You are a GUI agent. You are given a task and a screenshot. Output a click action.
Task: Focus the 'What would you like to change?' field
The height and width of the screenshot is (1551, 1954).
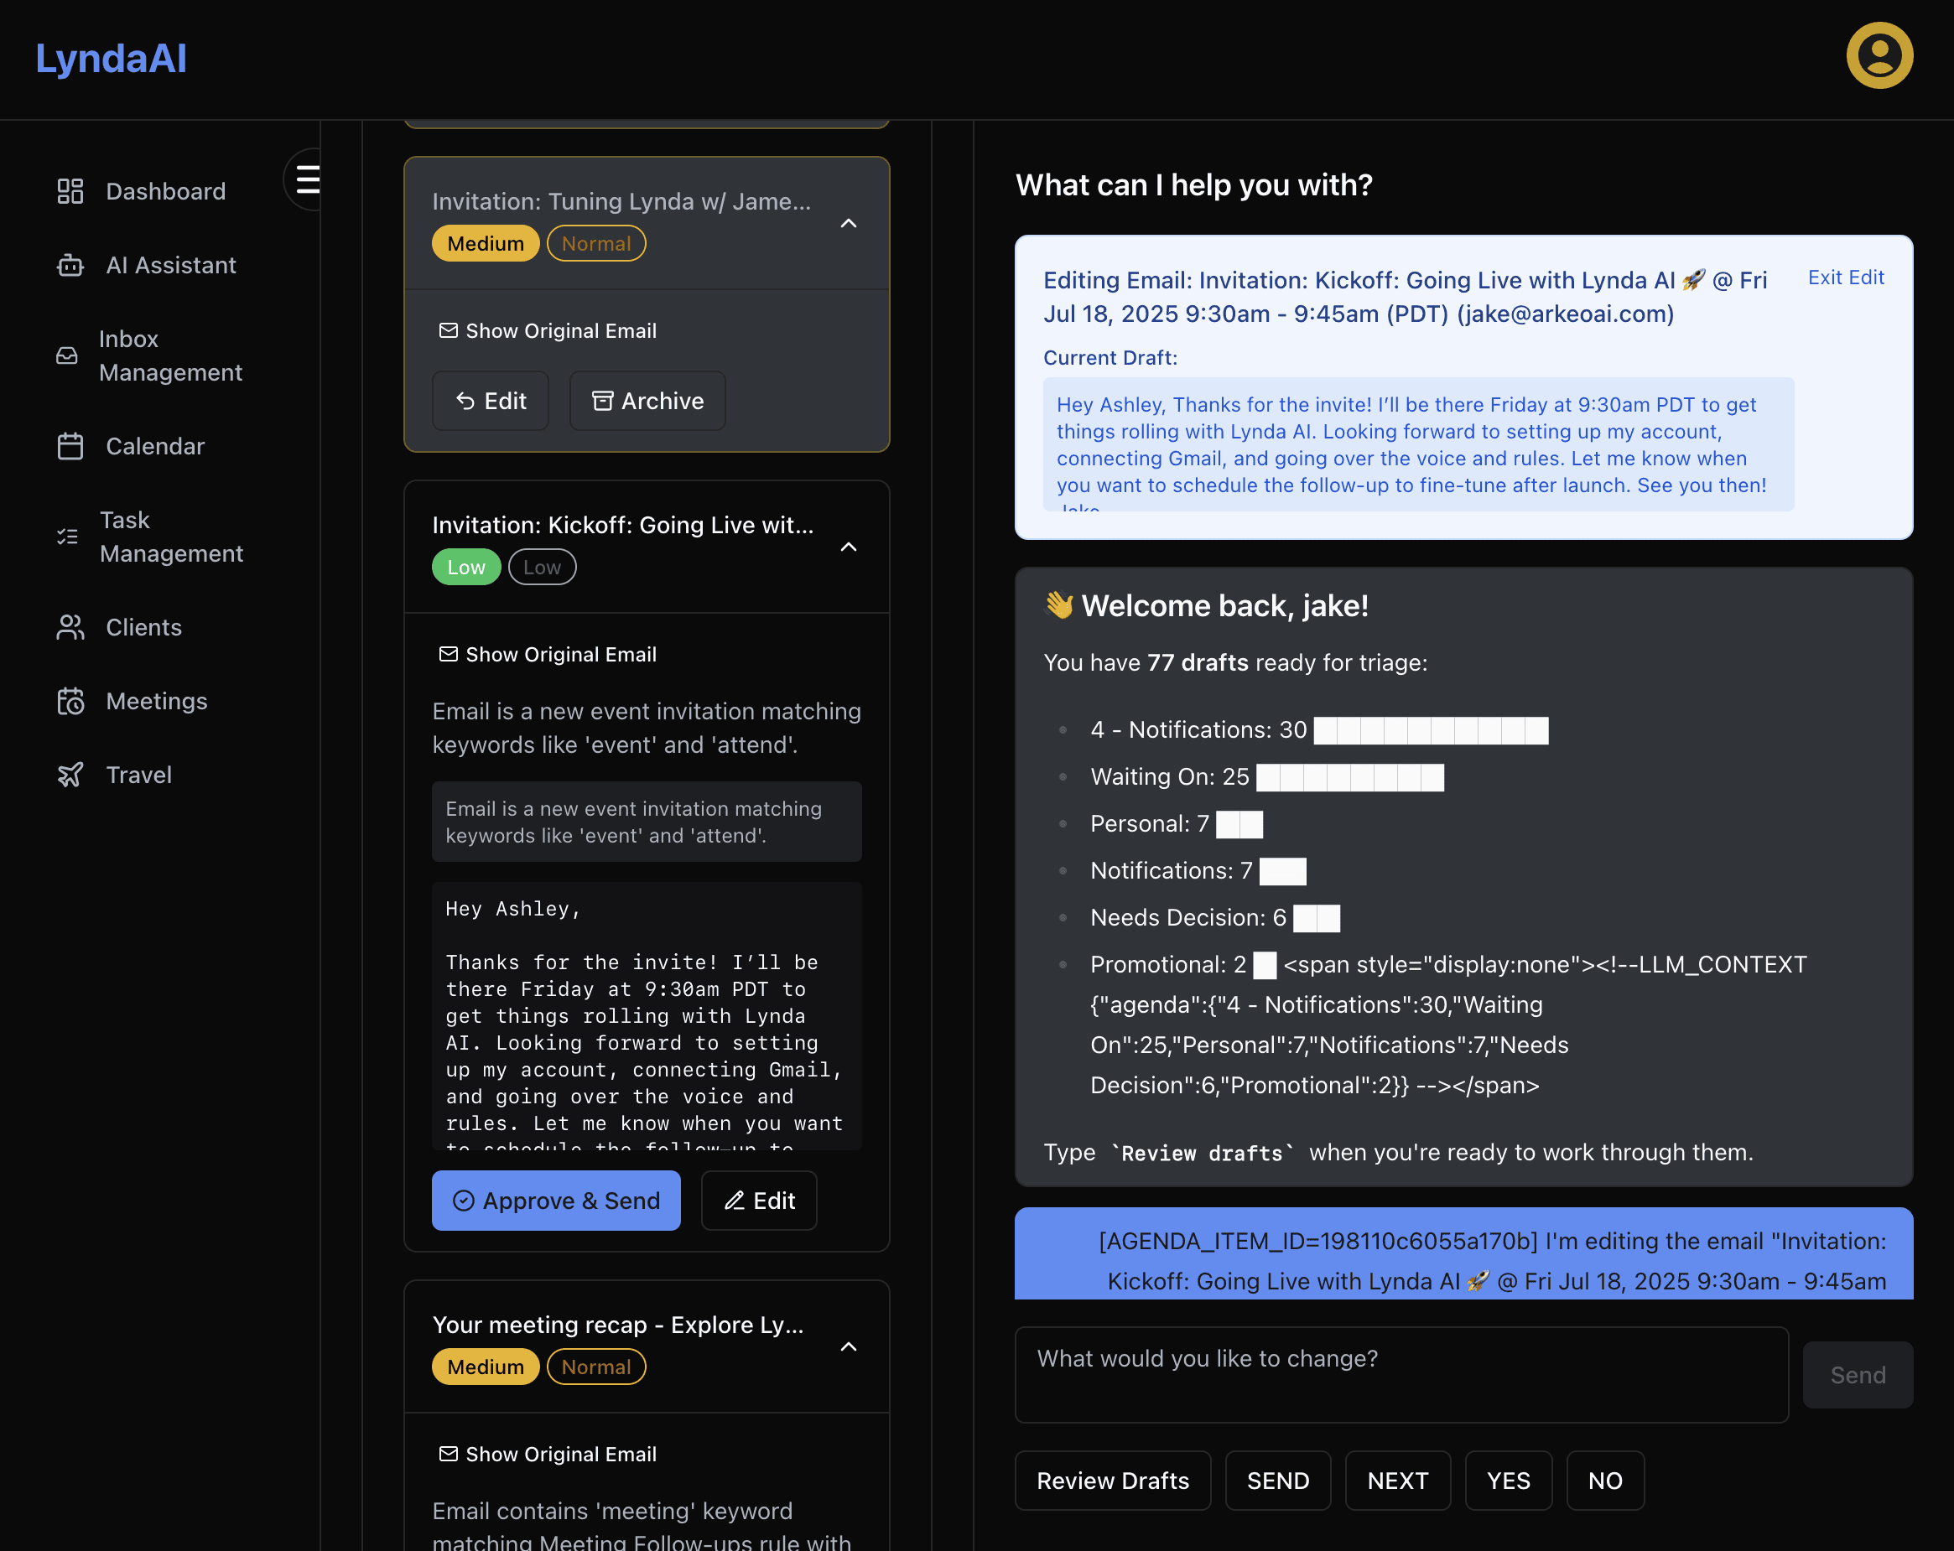coord(1401,1373)
